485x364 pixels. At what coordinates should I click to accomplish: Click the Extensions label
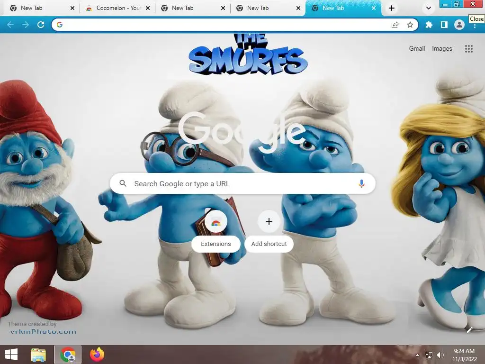coord(216,244)
